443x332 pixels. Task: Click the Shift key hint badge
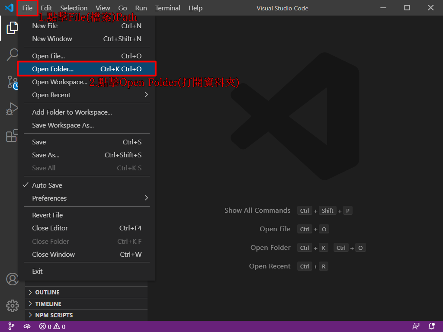point(327,211)
